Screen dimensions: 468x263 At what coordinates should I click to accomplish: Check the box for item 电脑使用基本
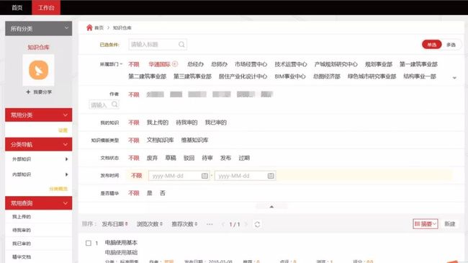tap(89, 243)
